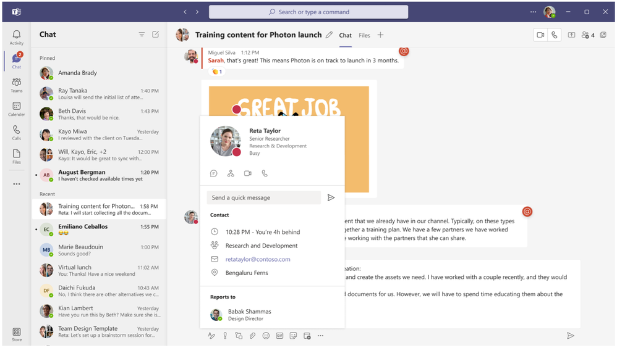The width and height of the screenshot is (617, 348).
Task: Open Files from the sidebar
Action: [17, 156]
